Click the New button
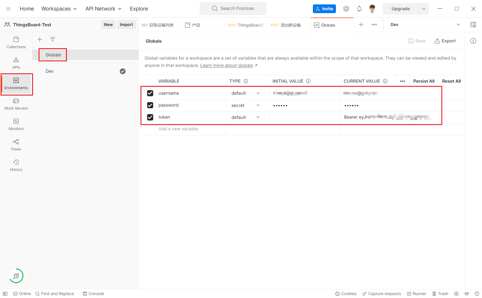Image resolution: width=482 pixels, height=298 pixels. tap(108, 25)
